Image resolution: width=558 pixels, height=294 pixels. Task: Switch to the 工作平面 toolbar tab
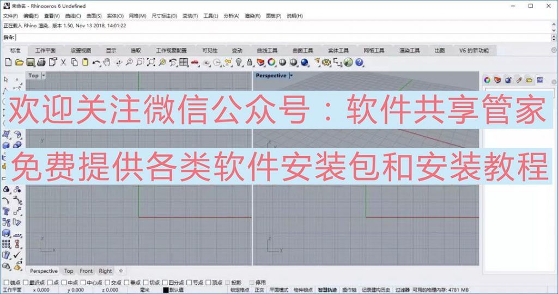click(45, 51)
